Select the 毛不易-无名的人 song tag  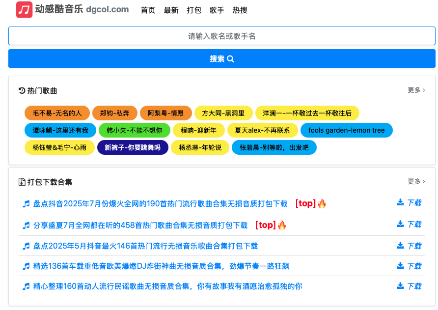[x=57, y=113]
